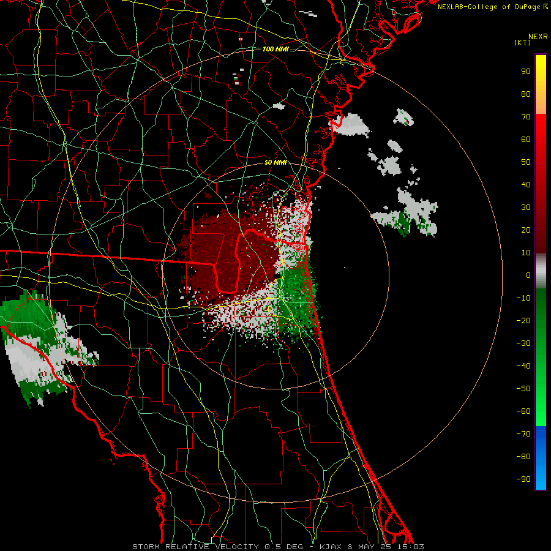Select the -80 knot scale label
The height and width of the screenshot is (551, 551).
click(x=523, y=457)
